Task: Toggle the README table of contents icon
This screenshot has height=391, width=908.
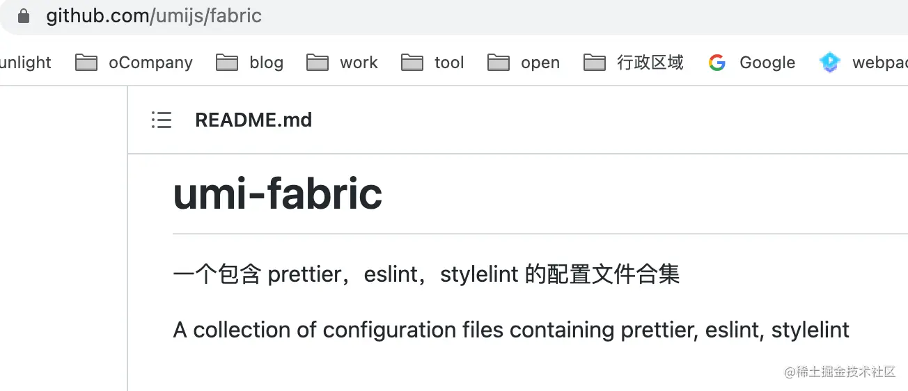Action: 162,120
